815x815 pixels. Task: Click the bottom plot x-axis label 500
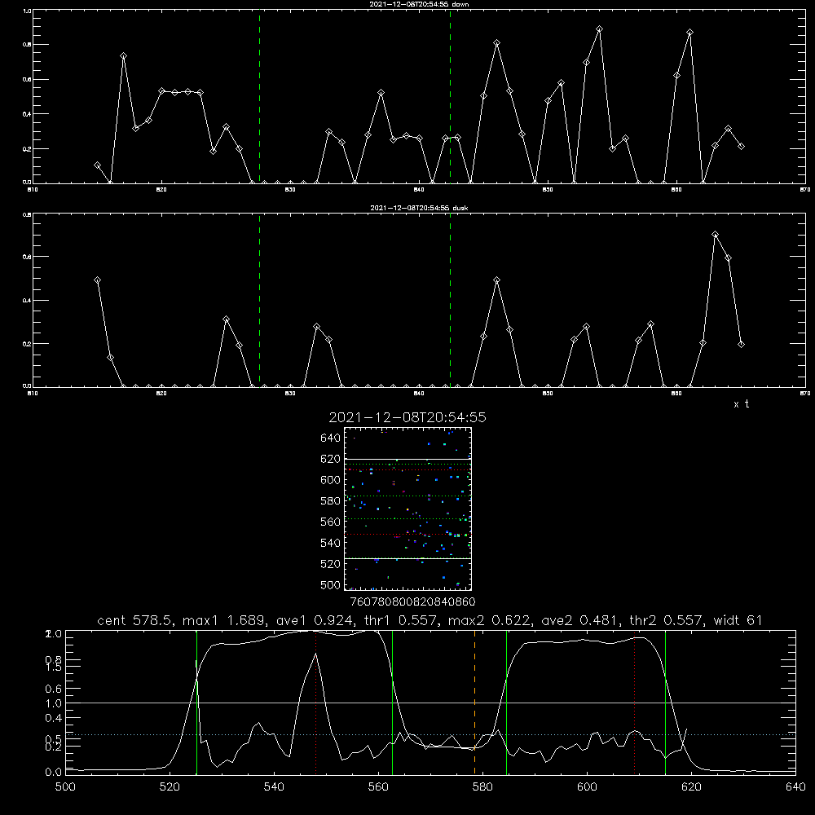point(65,787)
